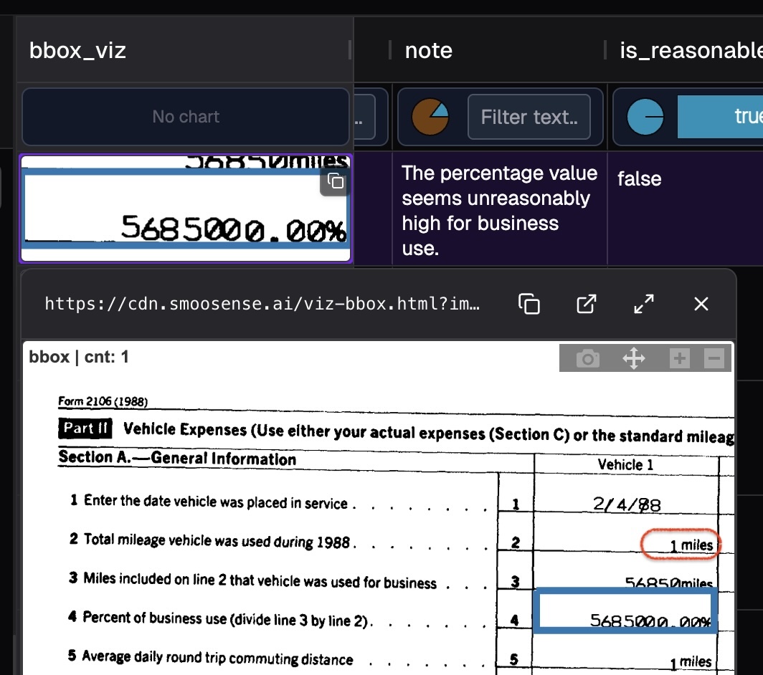This screenshot has height=675, width=763.
Task: Open bbox viewer in a new tab
Action: pos(587,304)
